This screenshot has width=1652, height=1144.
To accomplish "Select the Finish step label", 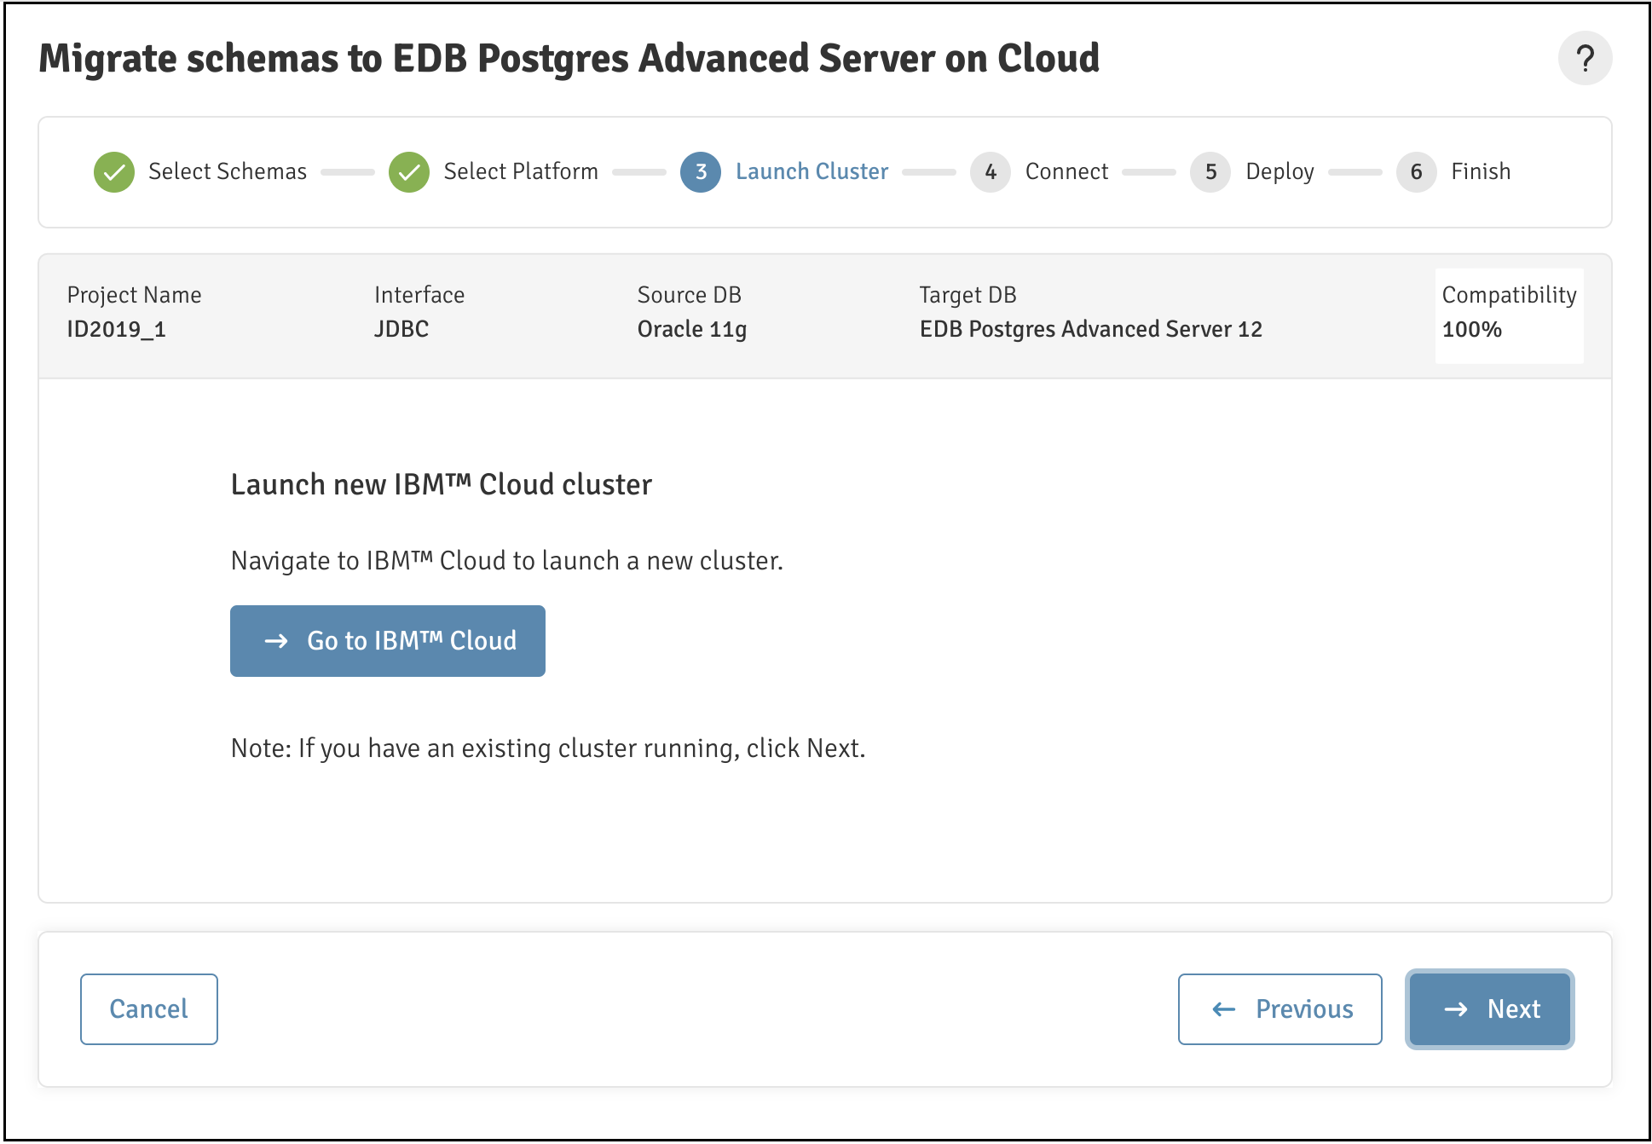I will (1481, 171).
